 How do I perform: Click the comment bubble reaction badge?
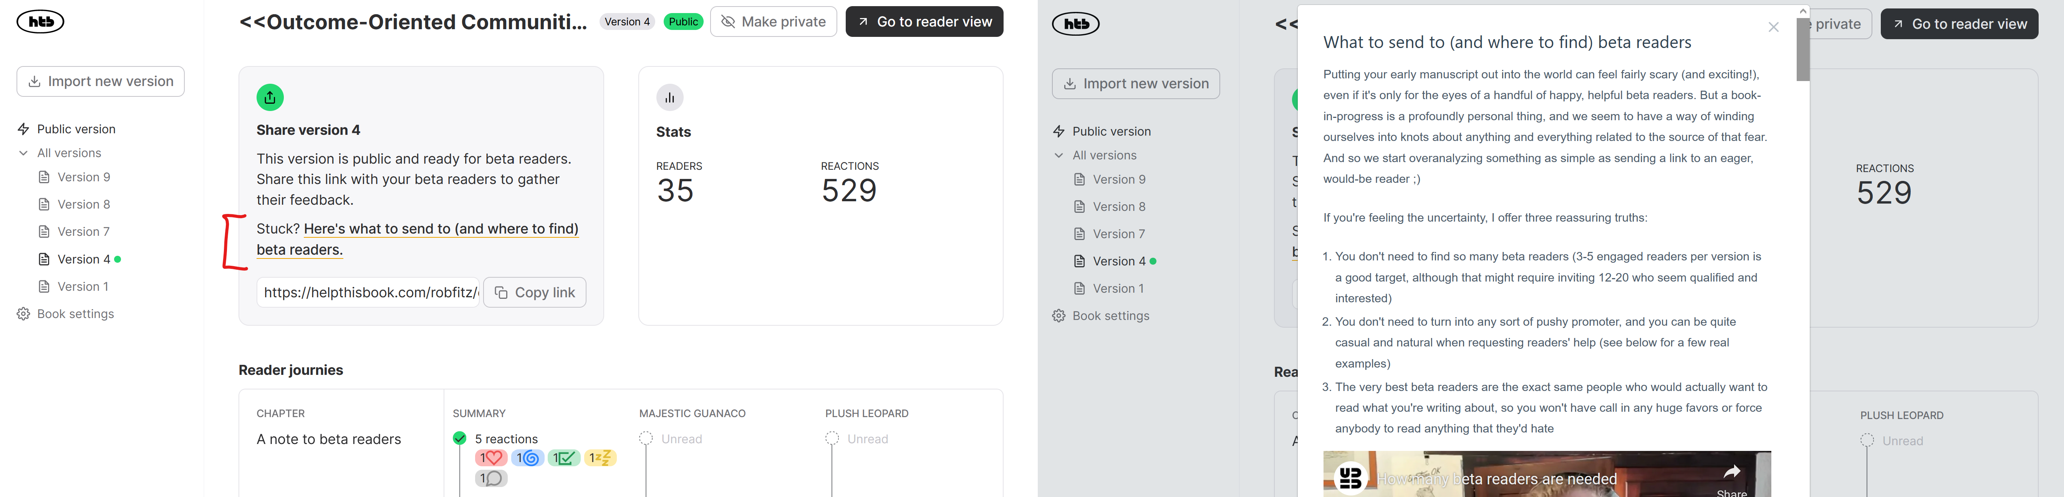coord(491,479)
